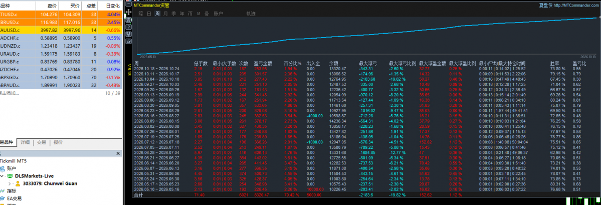Open the 备 tab in MTCommander

(x=207, y=14)
